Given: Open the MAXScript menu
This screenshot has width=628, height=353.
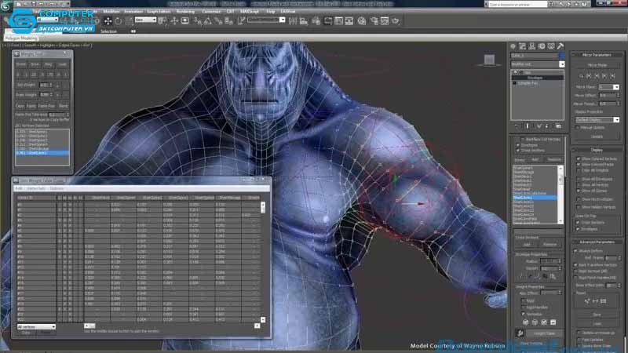Looking at the screenshot, I should pyautogui.click(x=250, y=12).
